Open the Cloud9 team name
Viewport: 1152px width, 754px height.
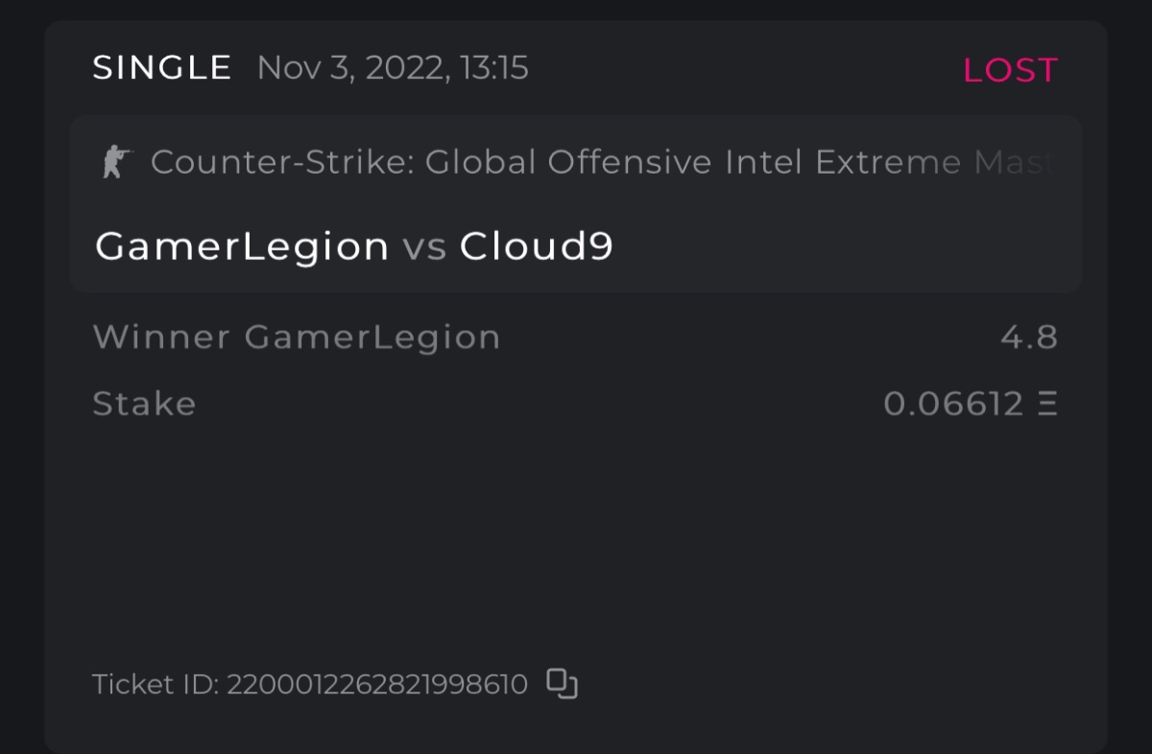[537, 247]
